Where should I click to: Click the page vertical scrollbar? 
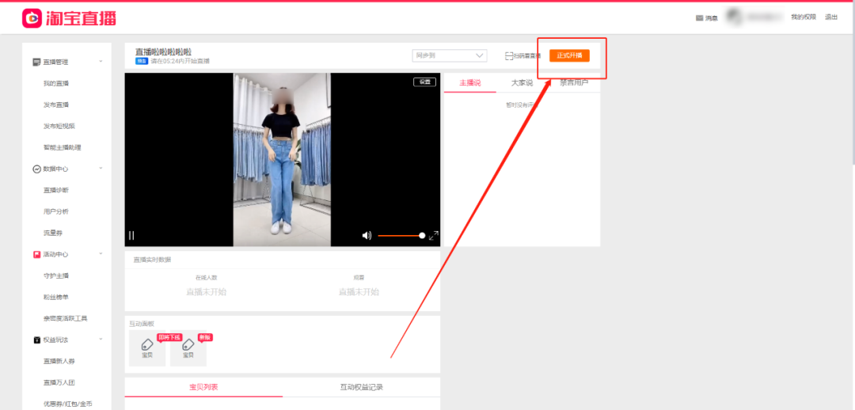pyautogui.click(x=853, y=82)
